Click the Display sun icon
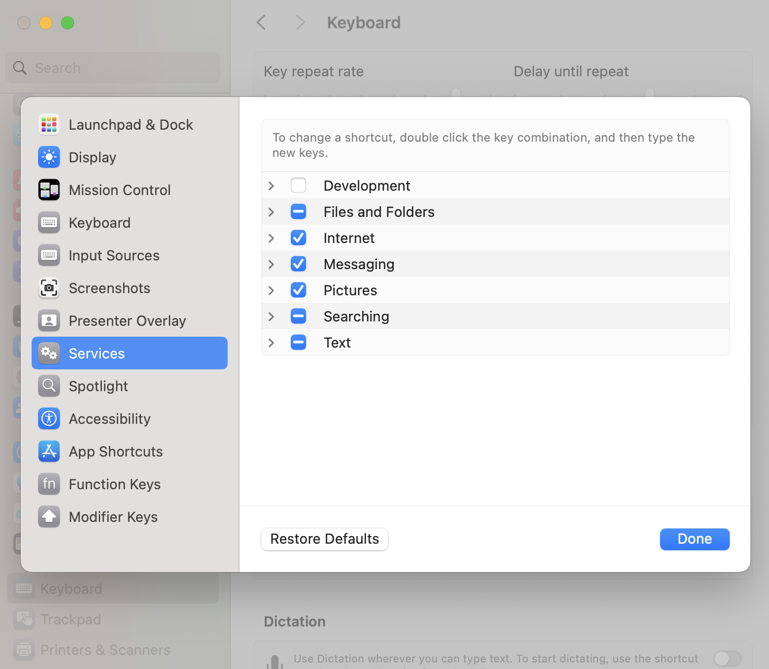 (49, 157)
